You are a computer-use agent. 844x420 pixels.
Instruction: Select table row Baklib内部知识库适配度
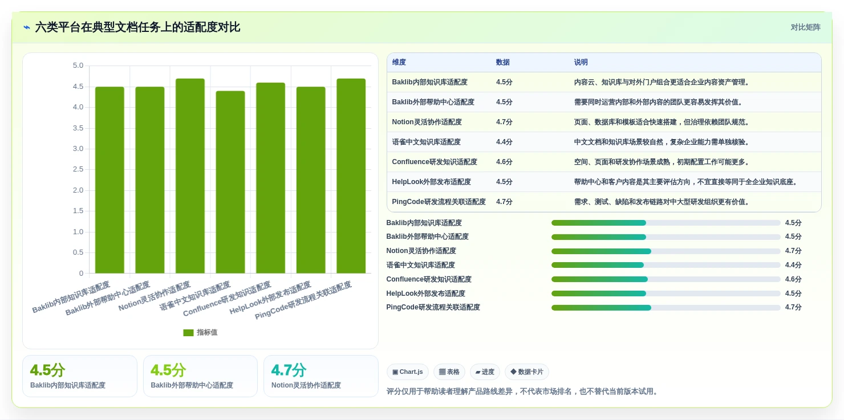[x=604, y=82]
